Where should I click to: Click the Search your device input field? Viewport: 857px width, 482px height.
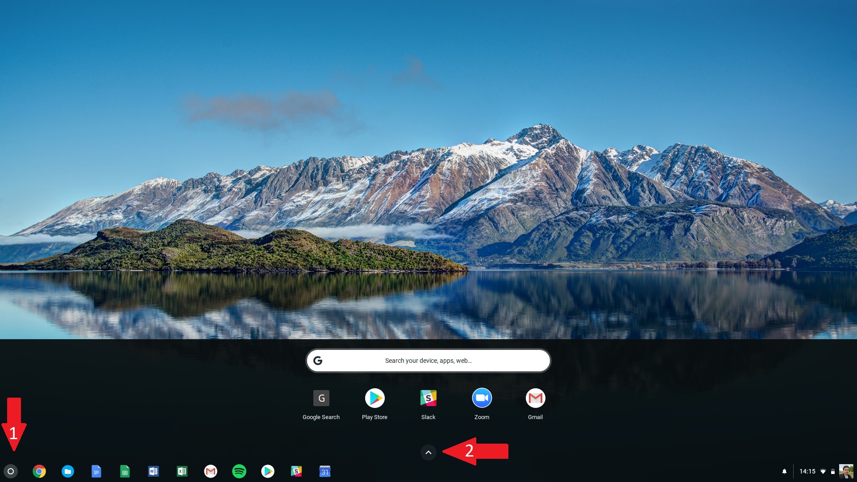[x=428, y=360]
